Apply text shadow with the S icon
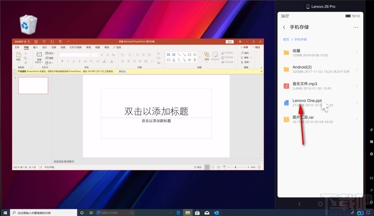 pos(79,61)
